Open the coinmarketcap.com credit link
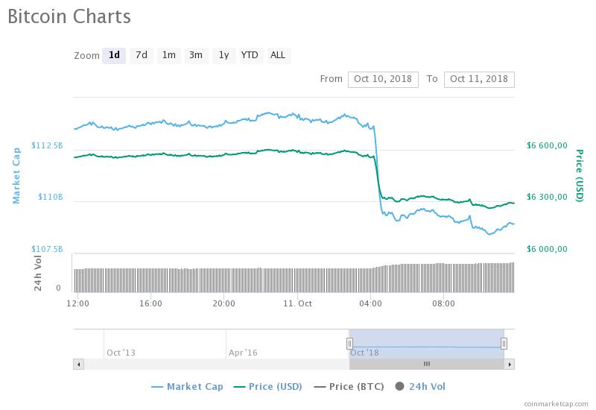Image resolution: width=596 pixels, height=410 pixels. click(556, 404)
